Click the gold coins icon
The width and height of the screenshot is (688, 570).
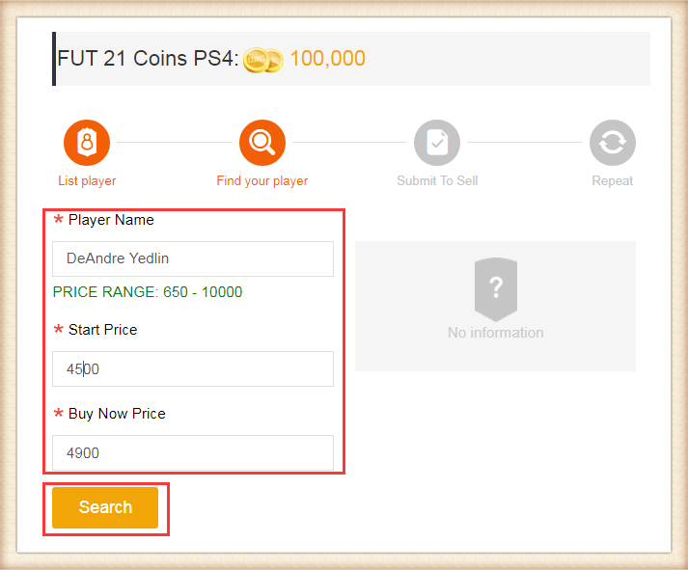coord(262,60)
